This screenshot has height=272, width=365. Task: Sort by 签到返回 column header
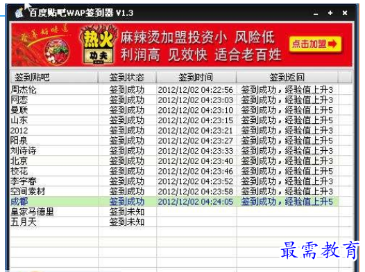tap(287, 77)
